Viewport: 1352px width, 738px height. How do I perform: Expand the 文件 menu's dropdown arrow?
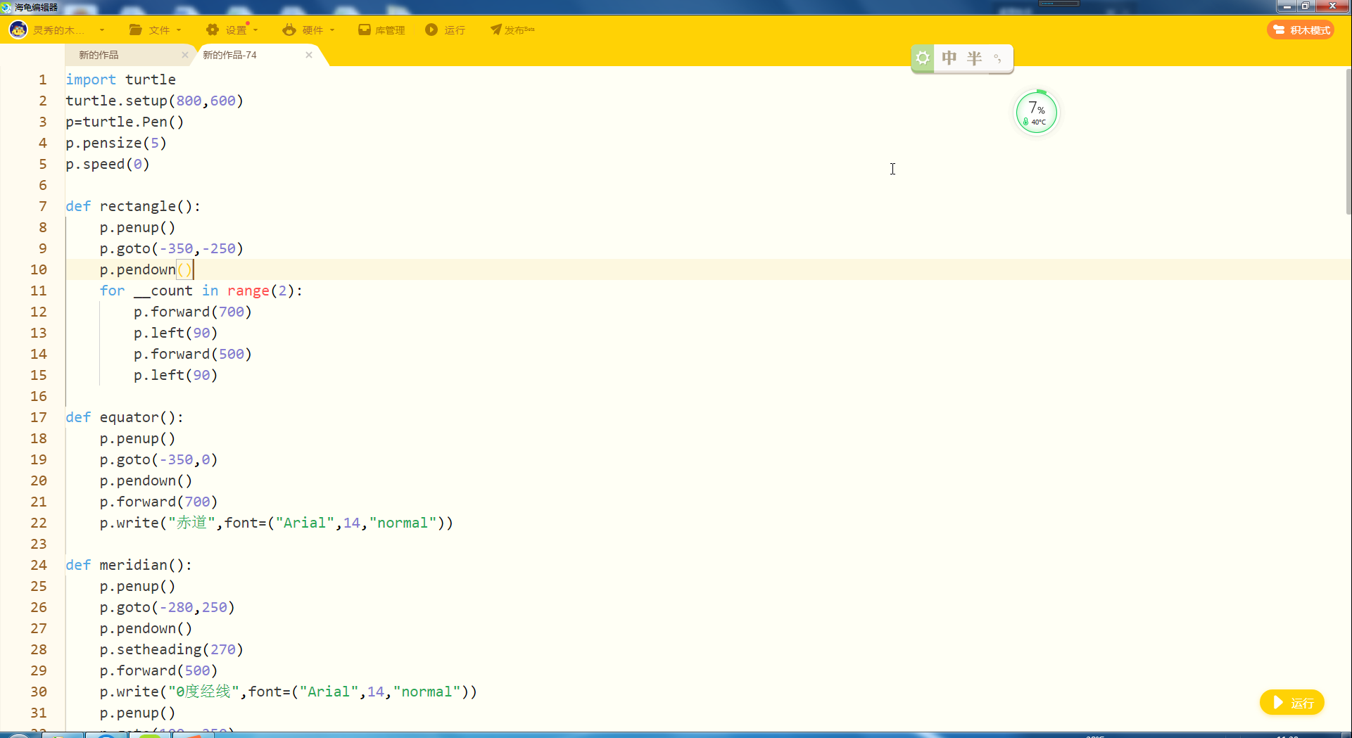click(179, 30)
